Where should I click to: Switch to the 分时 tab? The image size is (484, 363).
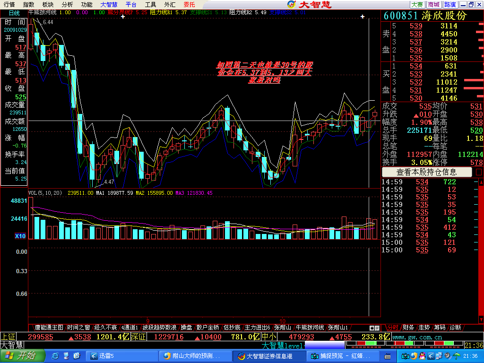click(x=393, y=328)
